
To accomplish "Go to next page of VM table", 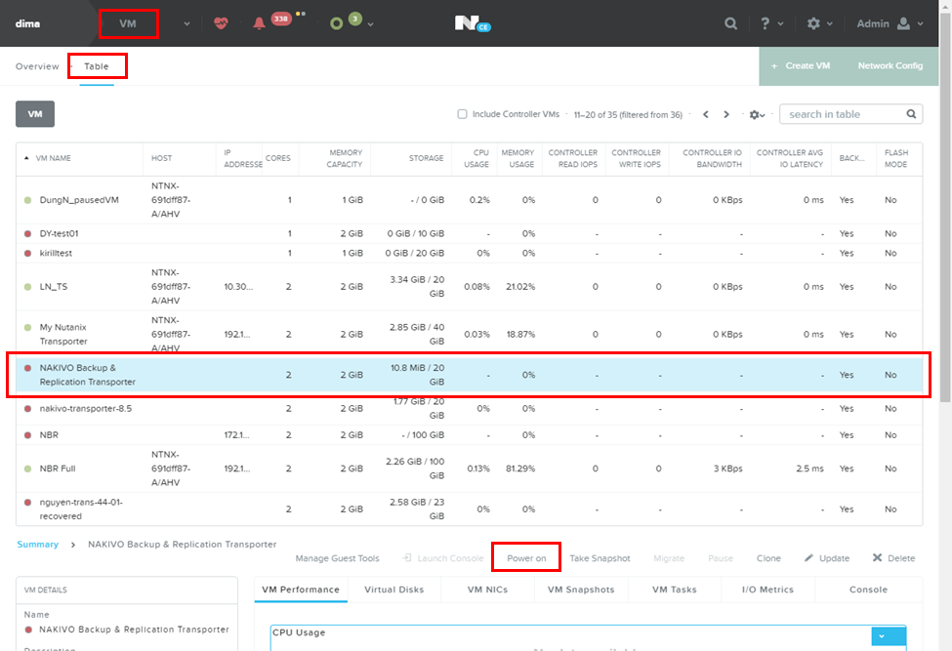I will pyautogui.click(x=726, y=114).
